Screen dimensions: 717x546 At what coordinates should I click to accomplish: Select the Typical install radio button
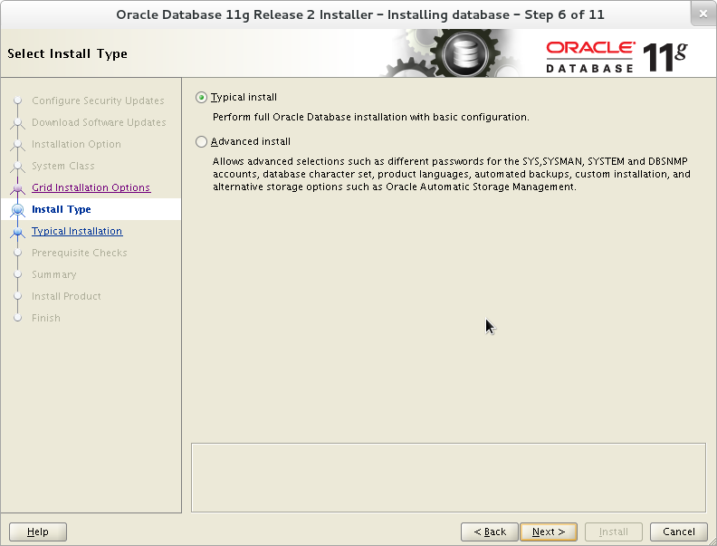pyautogui.click(x=201, y=98)
